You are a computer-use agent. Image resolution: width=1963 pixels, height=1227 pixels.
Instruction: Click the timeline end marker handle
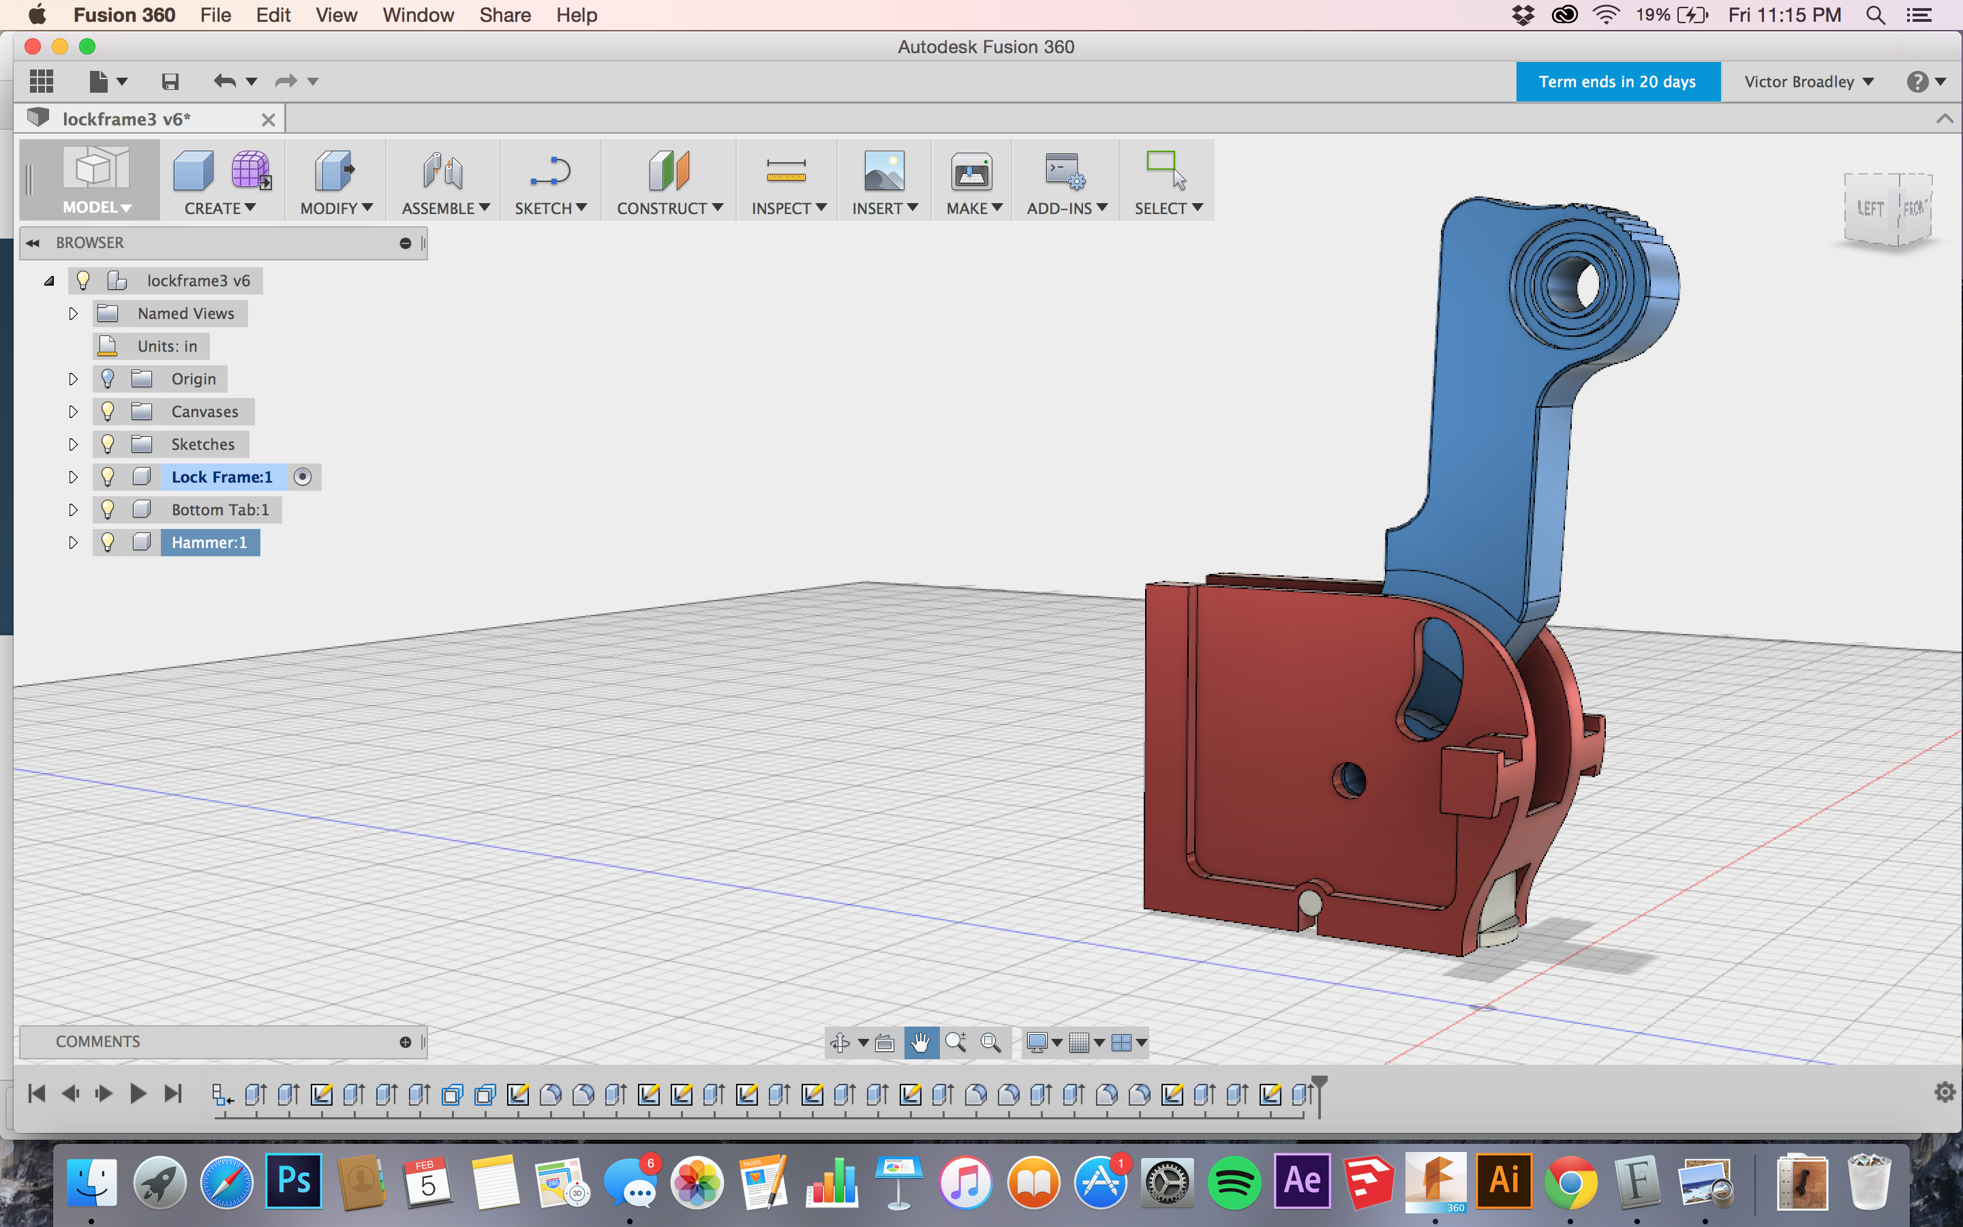coord(1320,1095)
